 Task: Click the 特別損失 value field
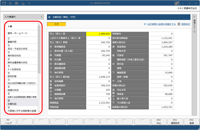pyautogui.click(x=161, y=34)
